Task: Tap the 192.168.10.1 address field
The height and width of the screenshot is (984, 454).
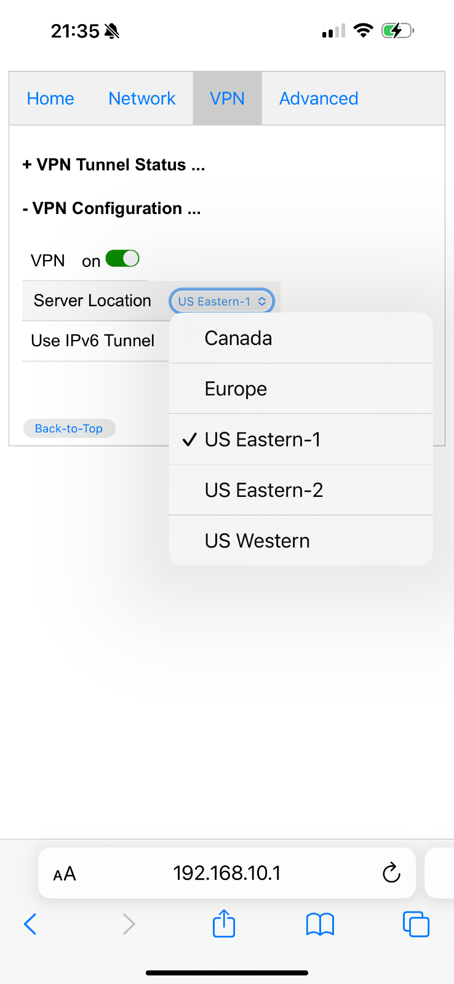Action: pos(227,873)
